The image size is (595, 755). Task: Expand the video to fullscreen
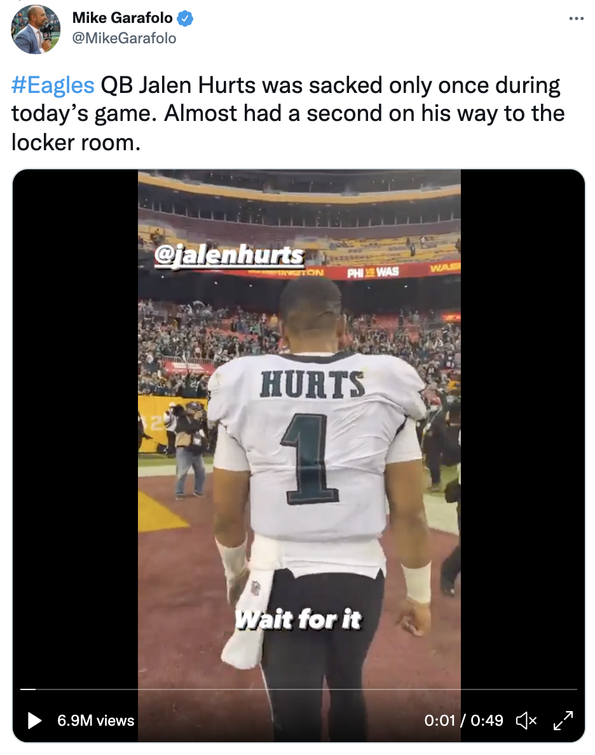coord(563,721)
